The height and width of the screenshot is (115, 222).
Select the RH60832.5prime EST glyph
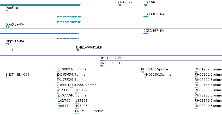click(143, 72)
